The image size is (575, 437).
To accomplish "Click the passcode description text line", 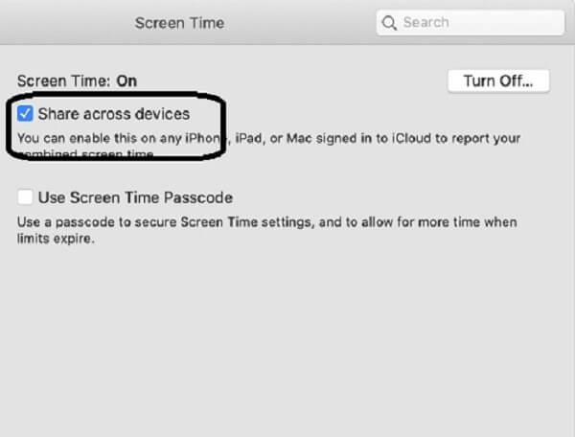I will coord(266,222).
